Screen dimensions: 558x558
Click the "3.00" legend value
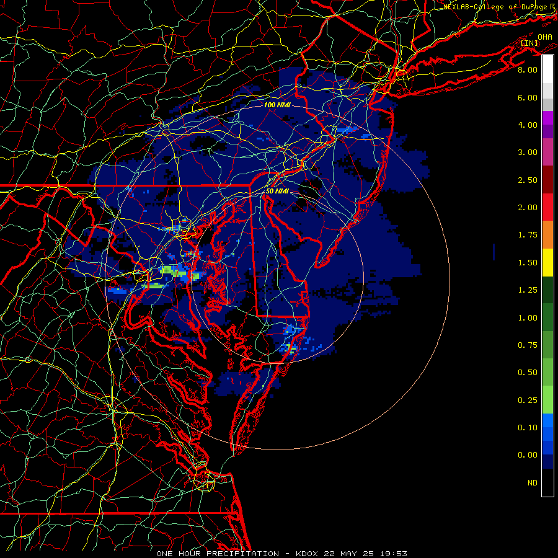(x=528, y=153)
